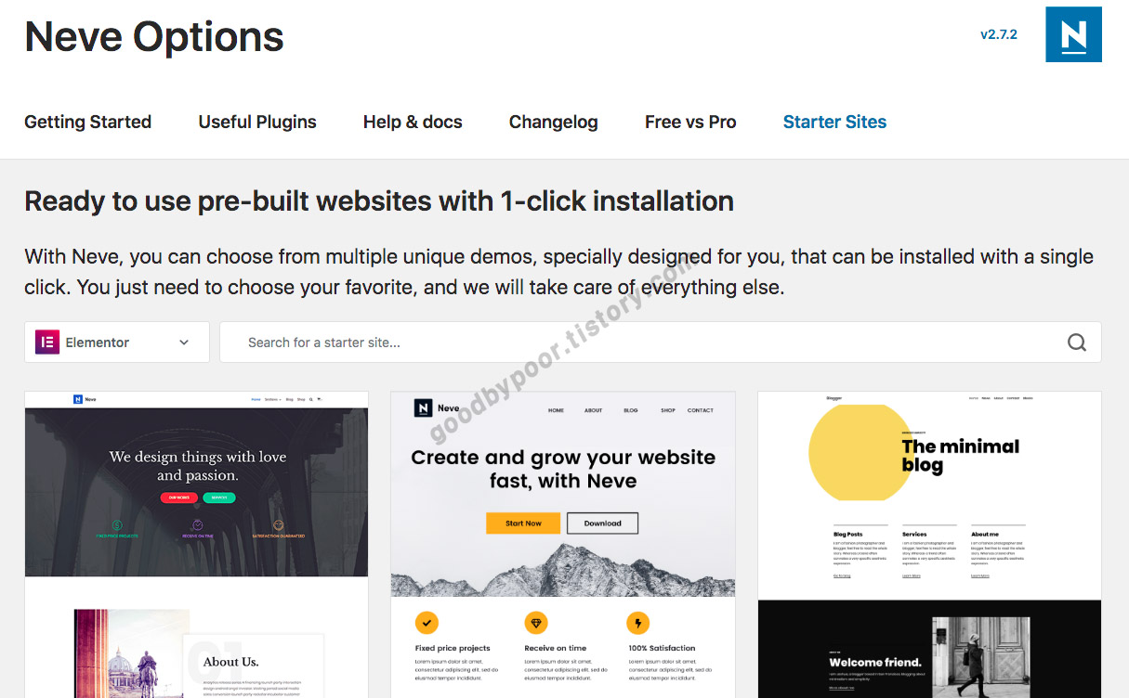
Task: Select the 'We design things with love' starter site
Action: tap(196, 544)
